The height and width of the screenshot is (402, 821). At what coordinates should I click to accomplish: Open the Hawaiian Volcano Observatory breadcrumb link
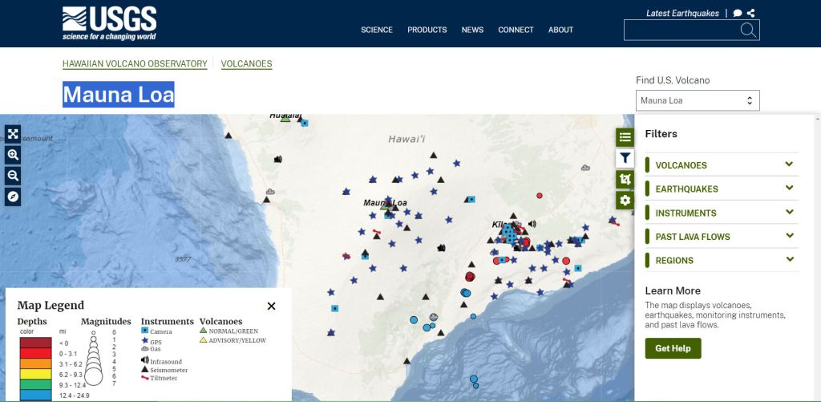click(135, 64)
